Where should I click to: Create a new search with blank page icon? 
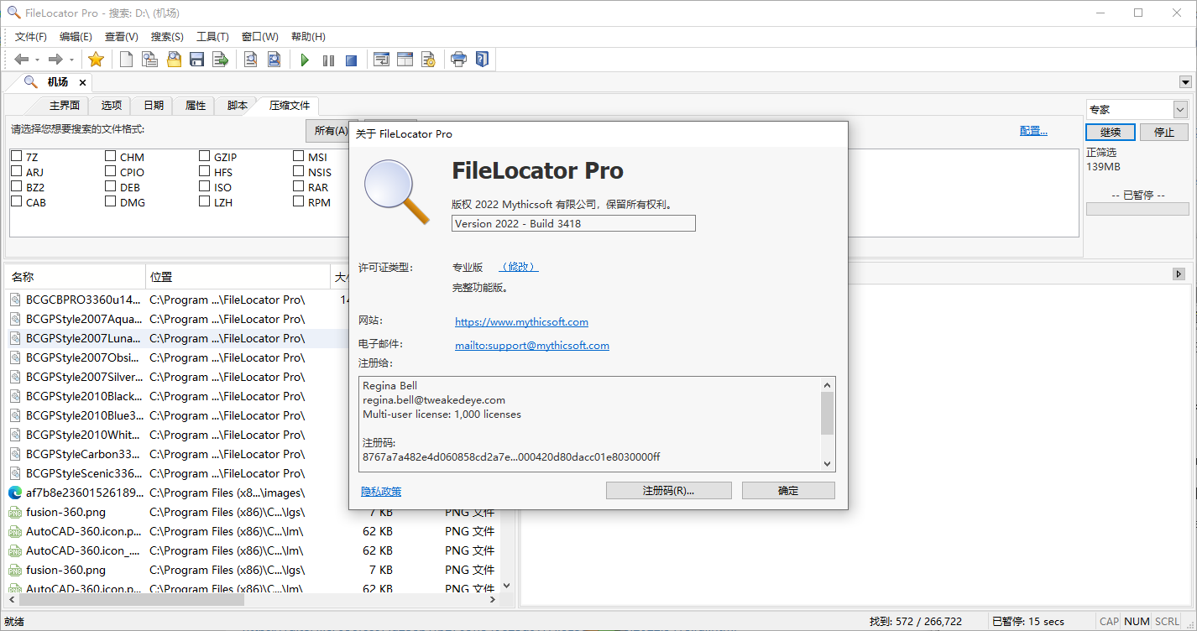(x=127, y=60)
